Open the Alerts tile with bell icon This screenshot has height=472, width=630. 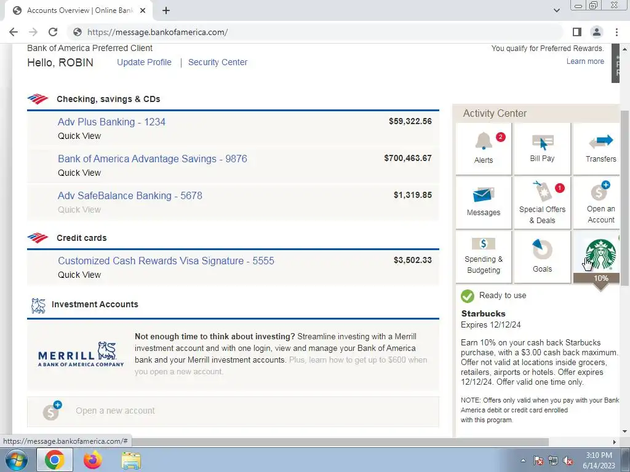[x=484, y=149]
